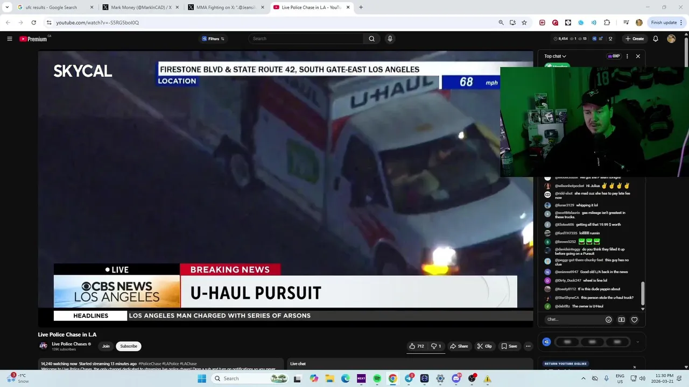Focus the YouTube search field
689x387 pixels.
[x=306, y=39]
